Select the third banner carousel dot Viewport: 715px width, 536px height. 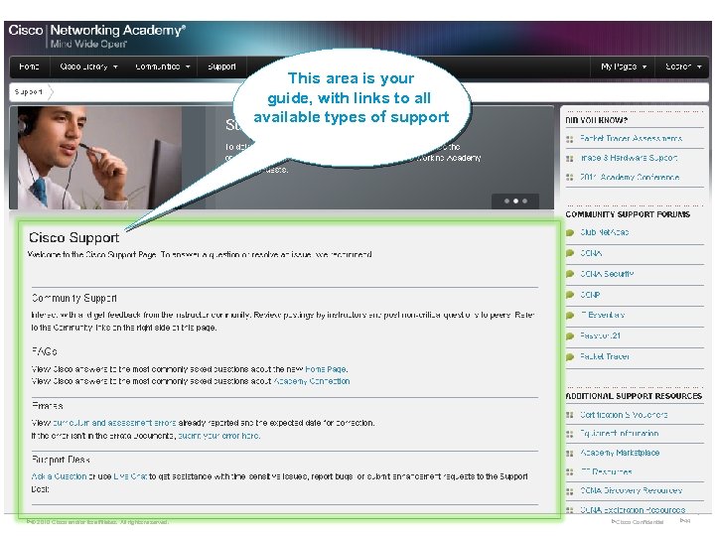525,201
